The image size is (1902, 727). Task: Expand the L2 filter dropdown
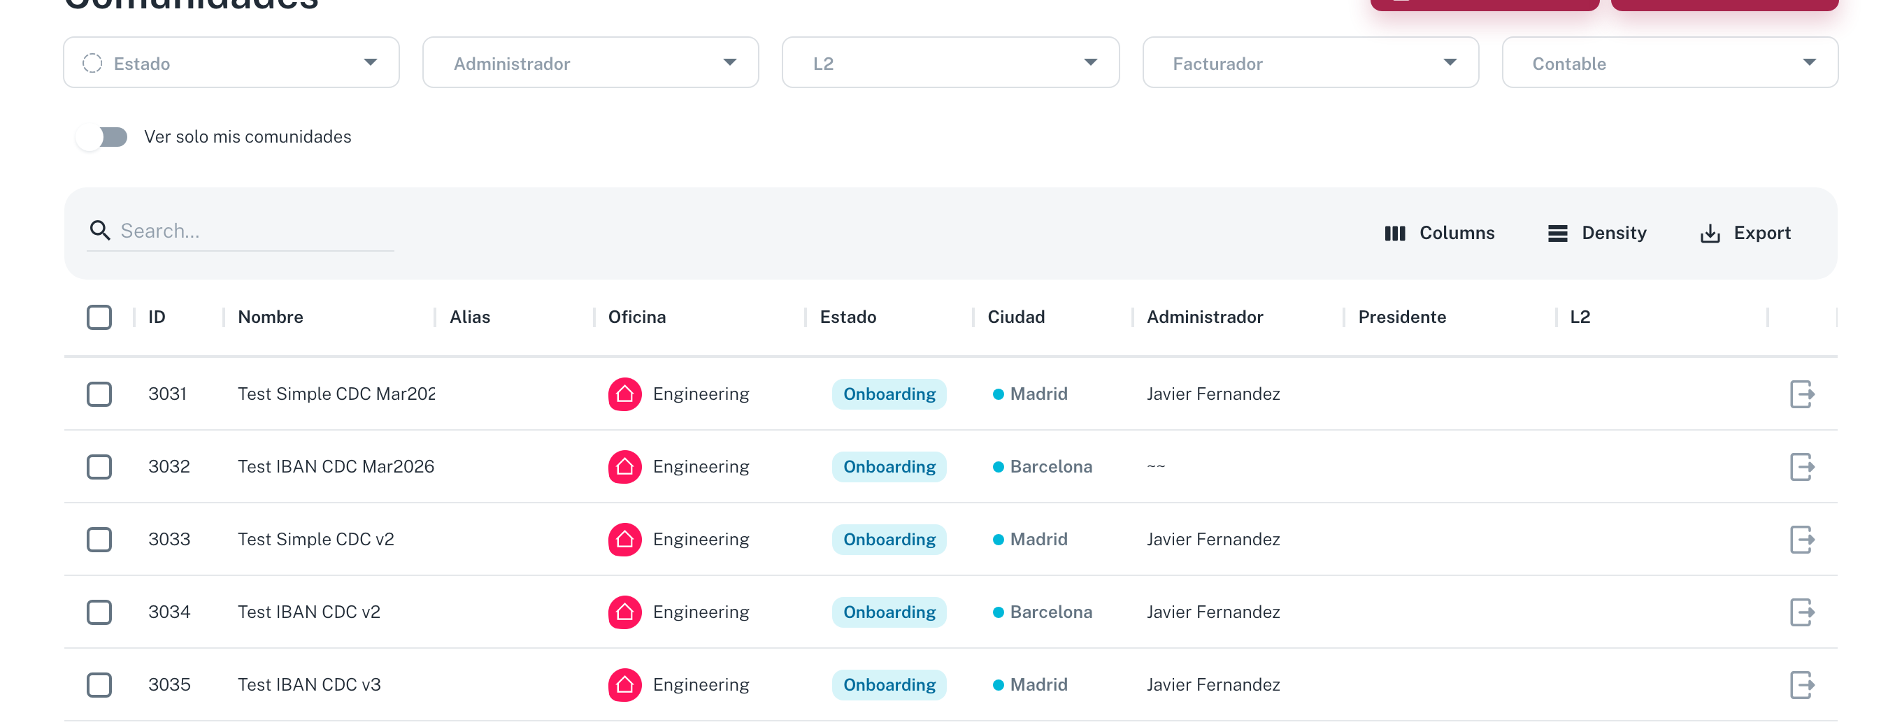(950, 63)
